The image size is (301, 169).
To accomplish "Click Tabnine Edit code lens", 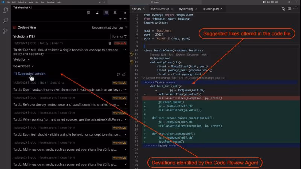I will pyautogui.click(x=163, y=54).
